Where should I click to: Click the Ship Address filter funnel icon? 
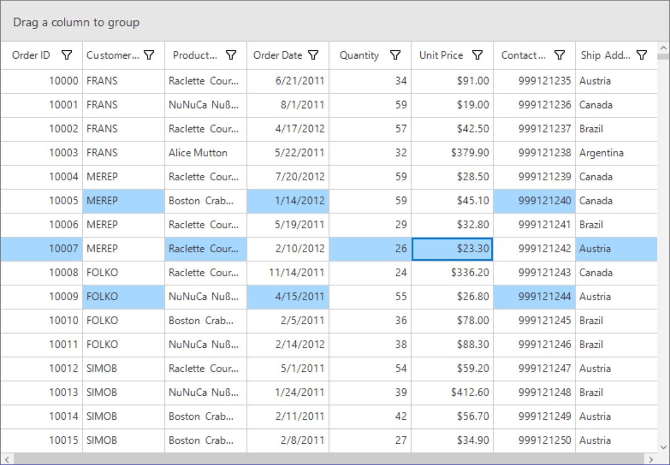click(x=641, y=55)
